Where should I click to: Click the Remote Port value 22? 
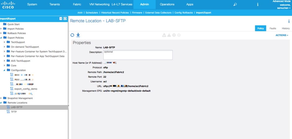pos(105,77)
